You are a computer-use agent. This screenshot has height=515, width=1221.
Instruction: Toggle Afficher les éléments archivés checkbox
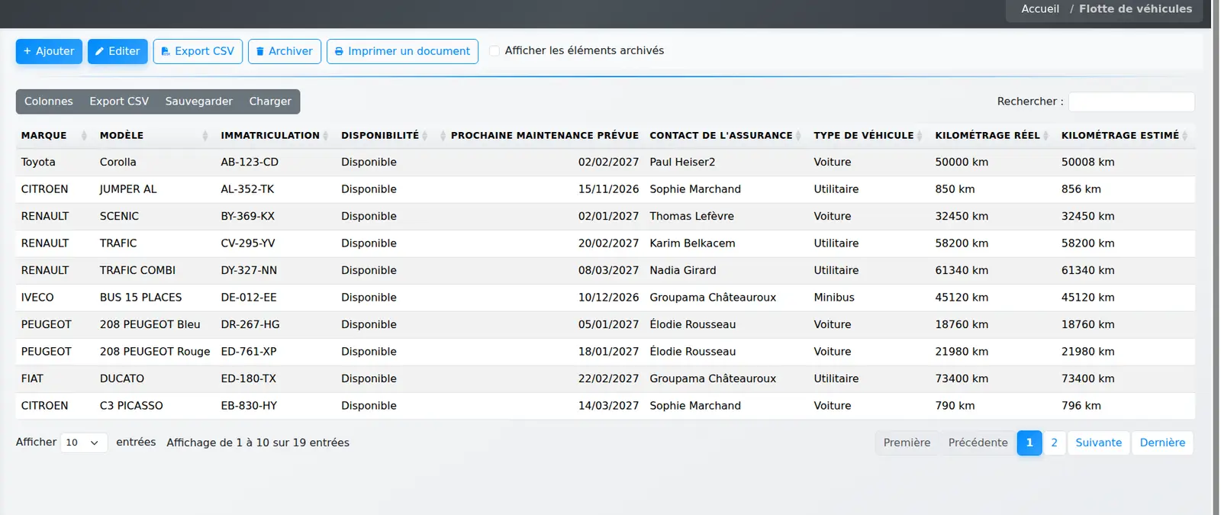[495, 50]
